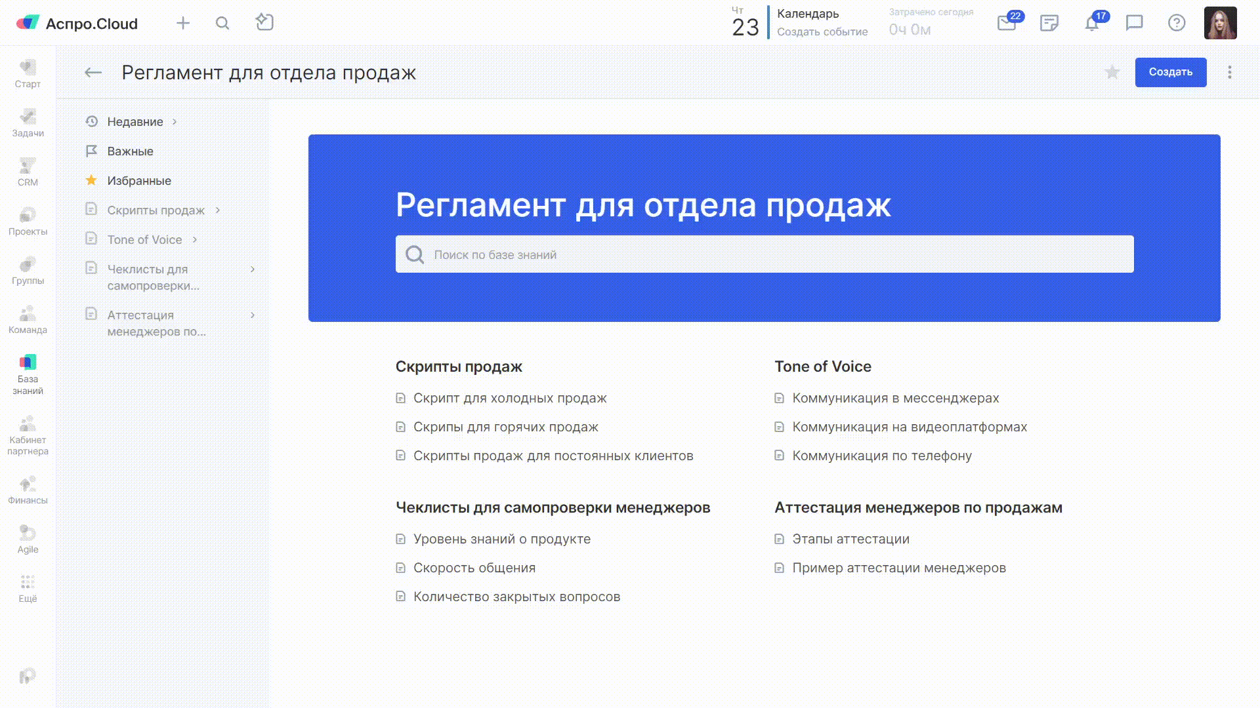The width and height of the screenshot is (1260, 708).
Task: Open the three-dot more options menu
Action: click(x=1230, y=73)
